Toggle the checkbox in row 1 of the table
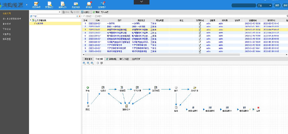Screen dimensions: 288x134 200,24
